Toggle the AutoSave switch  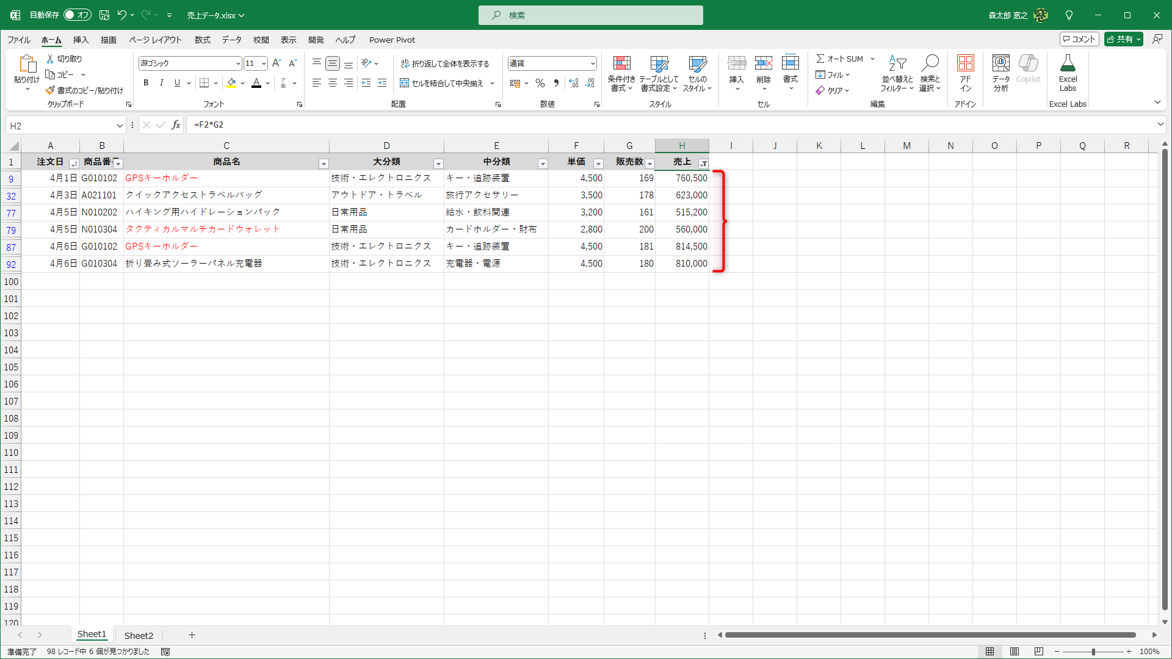tap(78, 15)
